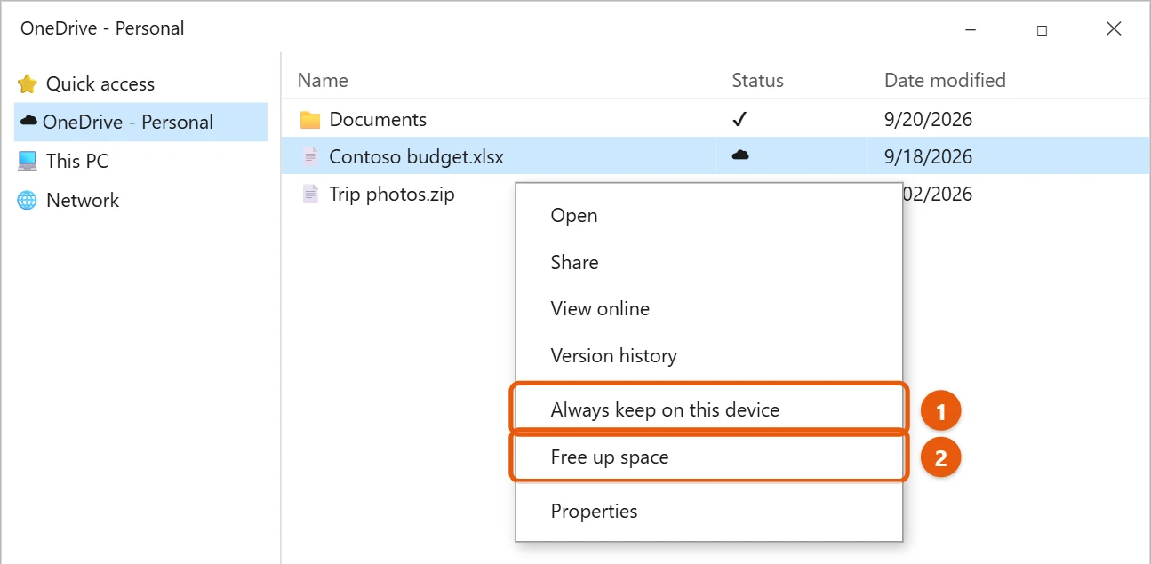
Task: Select the Contoso budget.xlsx file name
Action: [416, 156]
